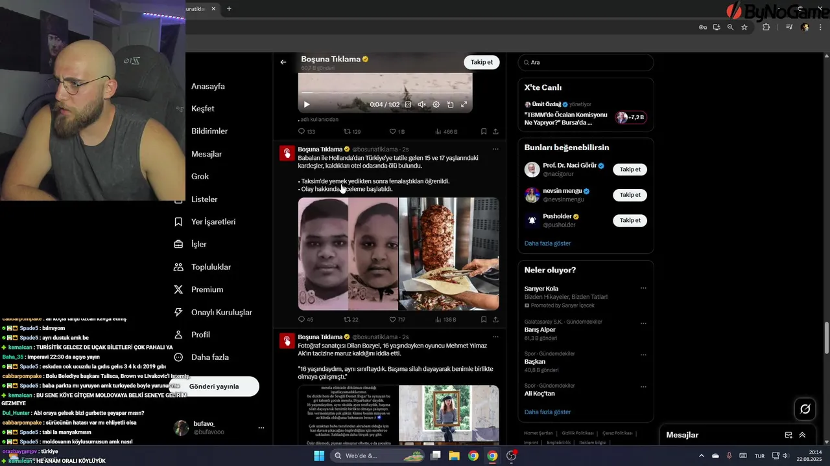
Task: Open İşler briefcase icon
Action: 178,244
